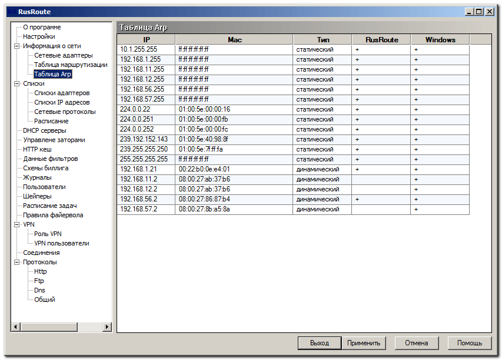Sort by RusRoute column header
The image size is (502, 360).
(x=381, y=39)
